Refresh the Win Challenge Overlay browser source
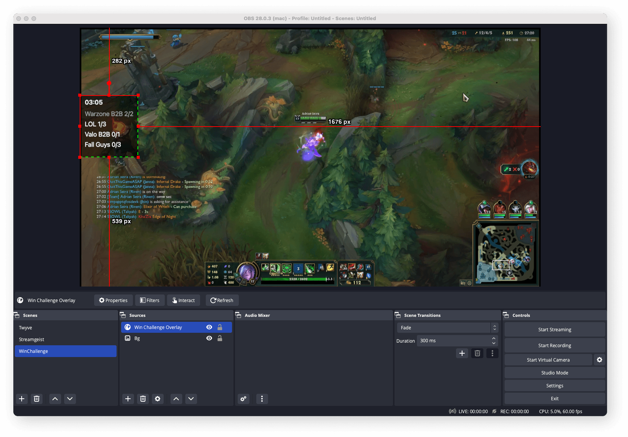Viewport: 628px width, 437px height. 222,300
